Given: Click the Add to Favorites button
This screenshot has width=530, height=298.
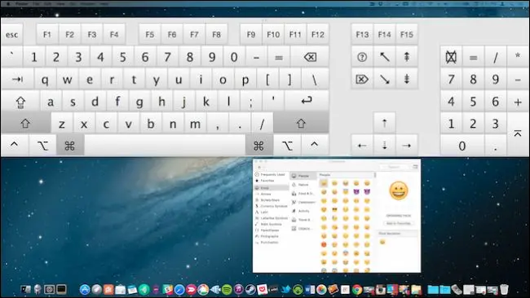Looking at the screenshot, I should click(x=399, y=223).
